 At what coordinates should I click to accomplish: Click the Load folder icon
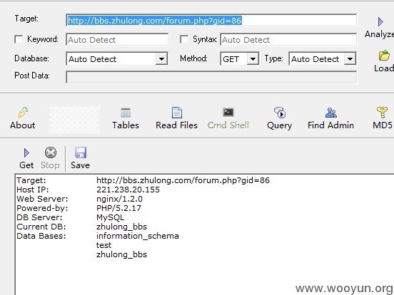384,56
